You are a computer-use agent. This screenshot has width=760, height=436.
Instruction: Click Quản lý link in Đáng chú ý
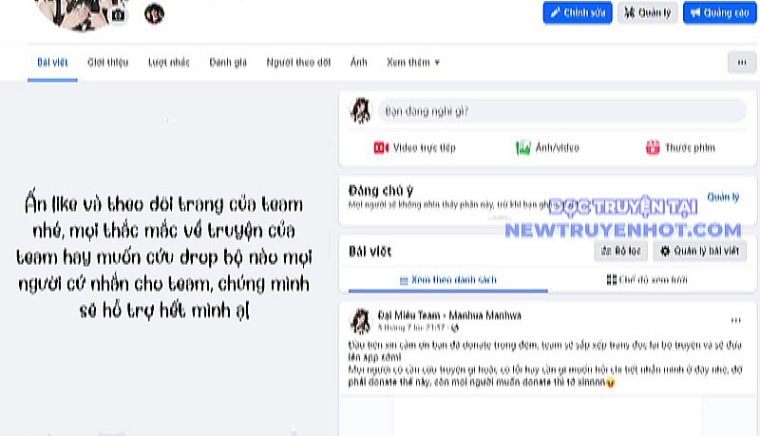click(722, 197)
